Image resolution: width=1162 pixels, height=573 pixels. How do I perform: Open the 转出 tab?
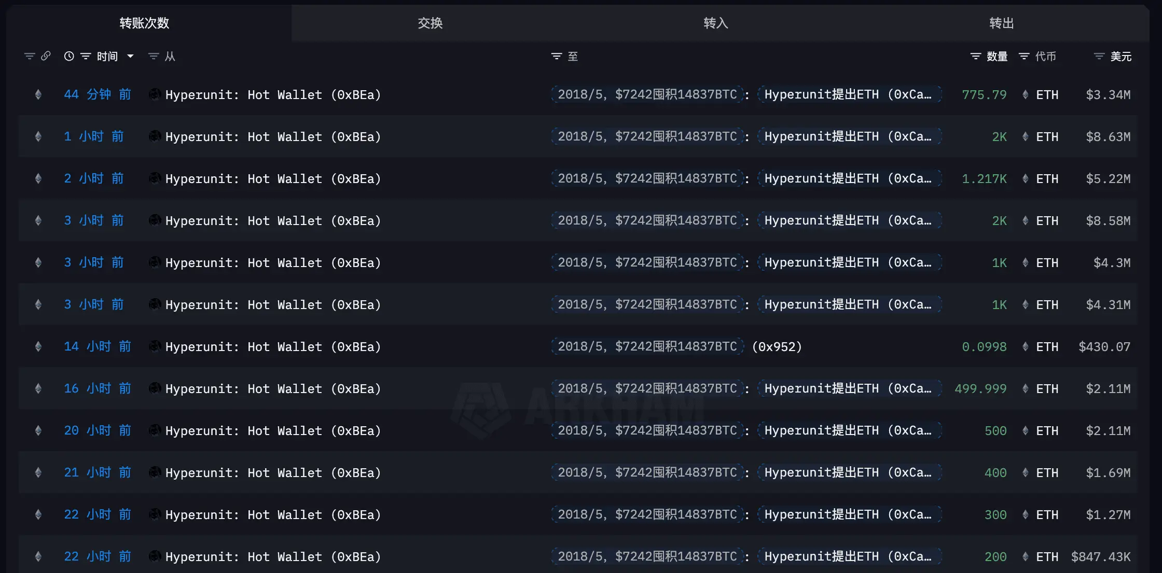pos(1001,23)
